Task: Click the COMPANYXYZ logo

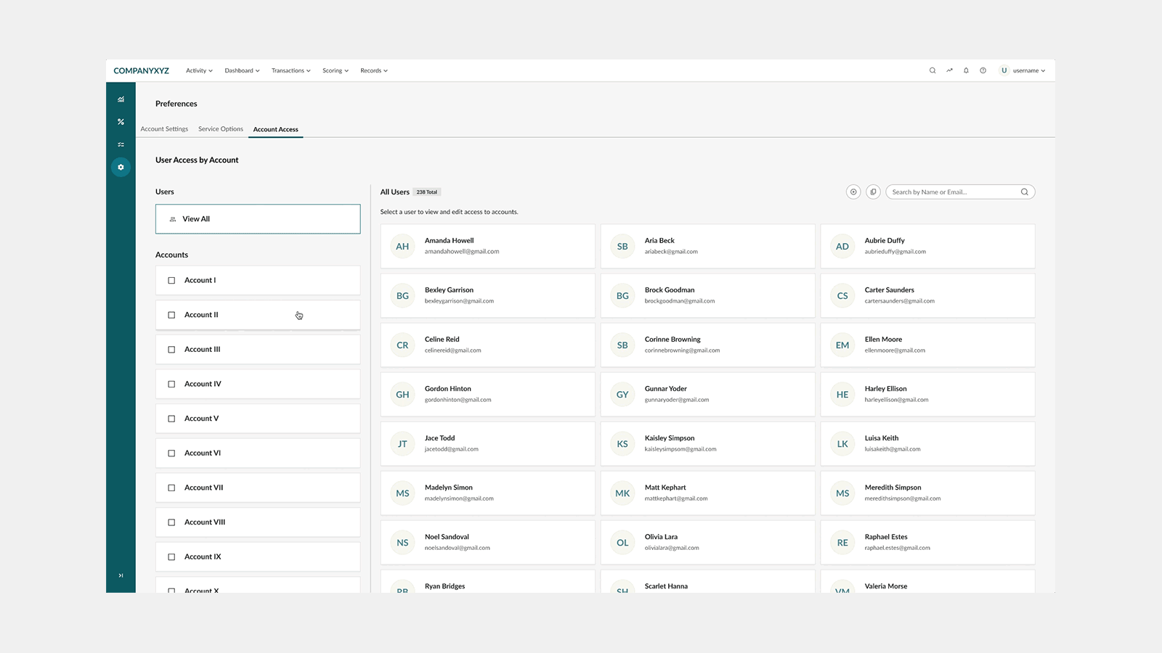Action: pos(142,70)
